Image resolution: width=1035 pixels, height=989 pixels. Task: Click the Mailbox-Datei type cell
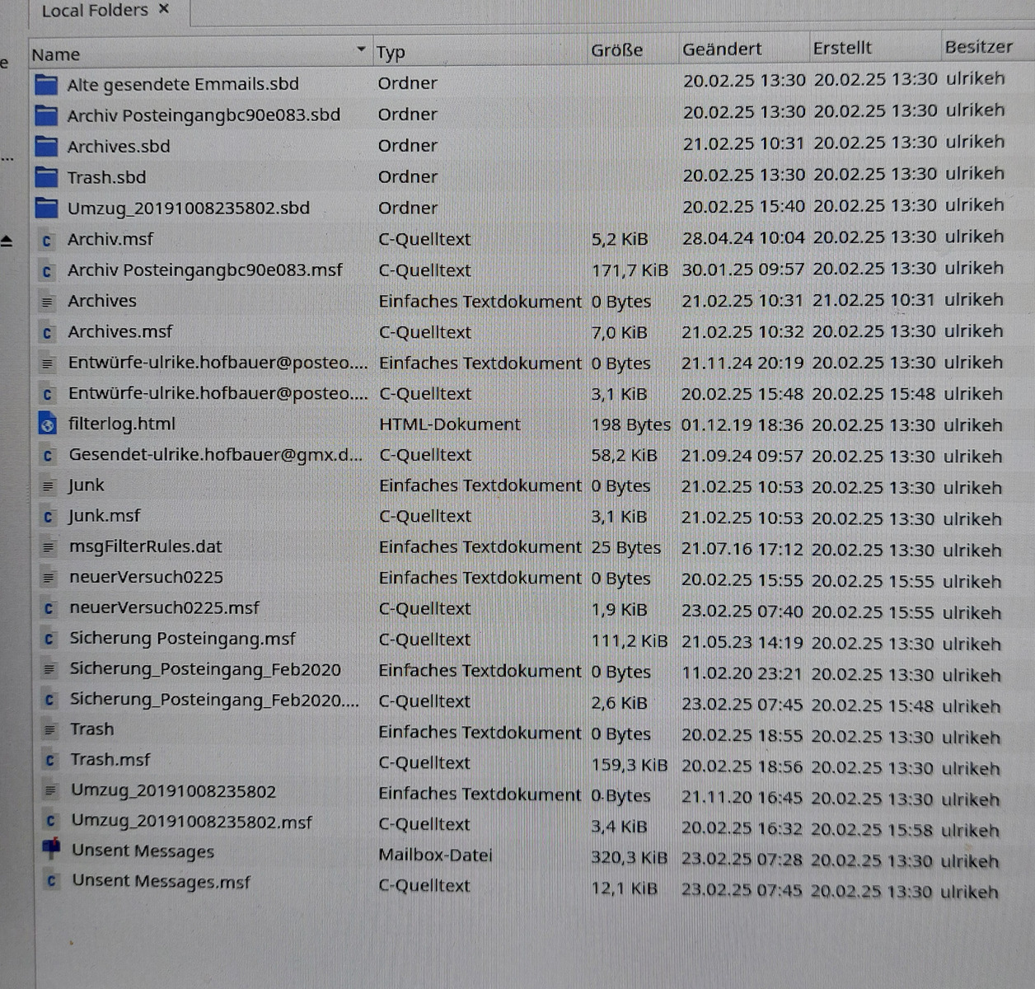pyautogui.click(x=435, y=855)
